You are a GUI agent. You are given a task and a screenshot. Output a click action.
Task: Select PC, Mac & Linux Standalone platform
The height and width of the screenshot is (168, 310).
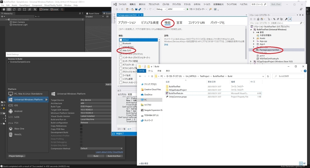click(28, 94)
